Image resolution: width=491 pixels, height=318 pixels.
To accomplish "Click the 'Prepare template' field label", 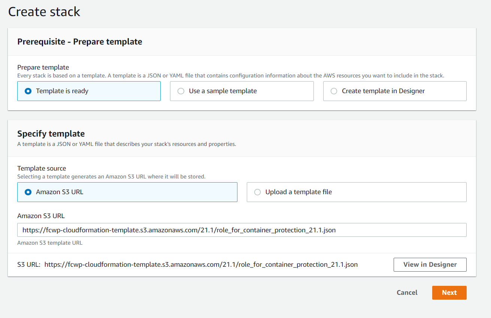I will tap(43, 67).
